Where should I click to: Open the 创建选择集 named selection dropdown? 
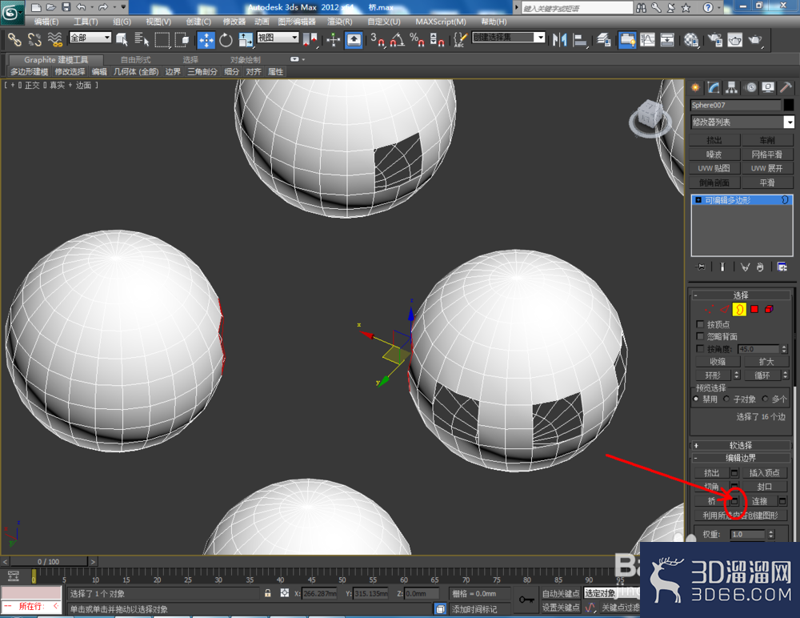tap(509, 38)
